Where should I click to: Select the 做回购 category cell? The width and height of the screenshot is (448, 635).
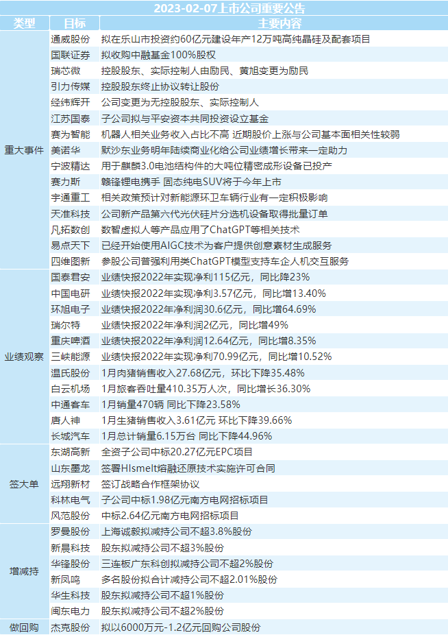tap(24, 627)
